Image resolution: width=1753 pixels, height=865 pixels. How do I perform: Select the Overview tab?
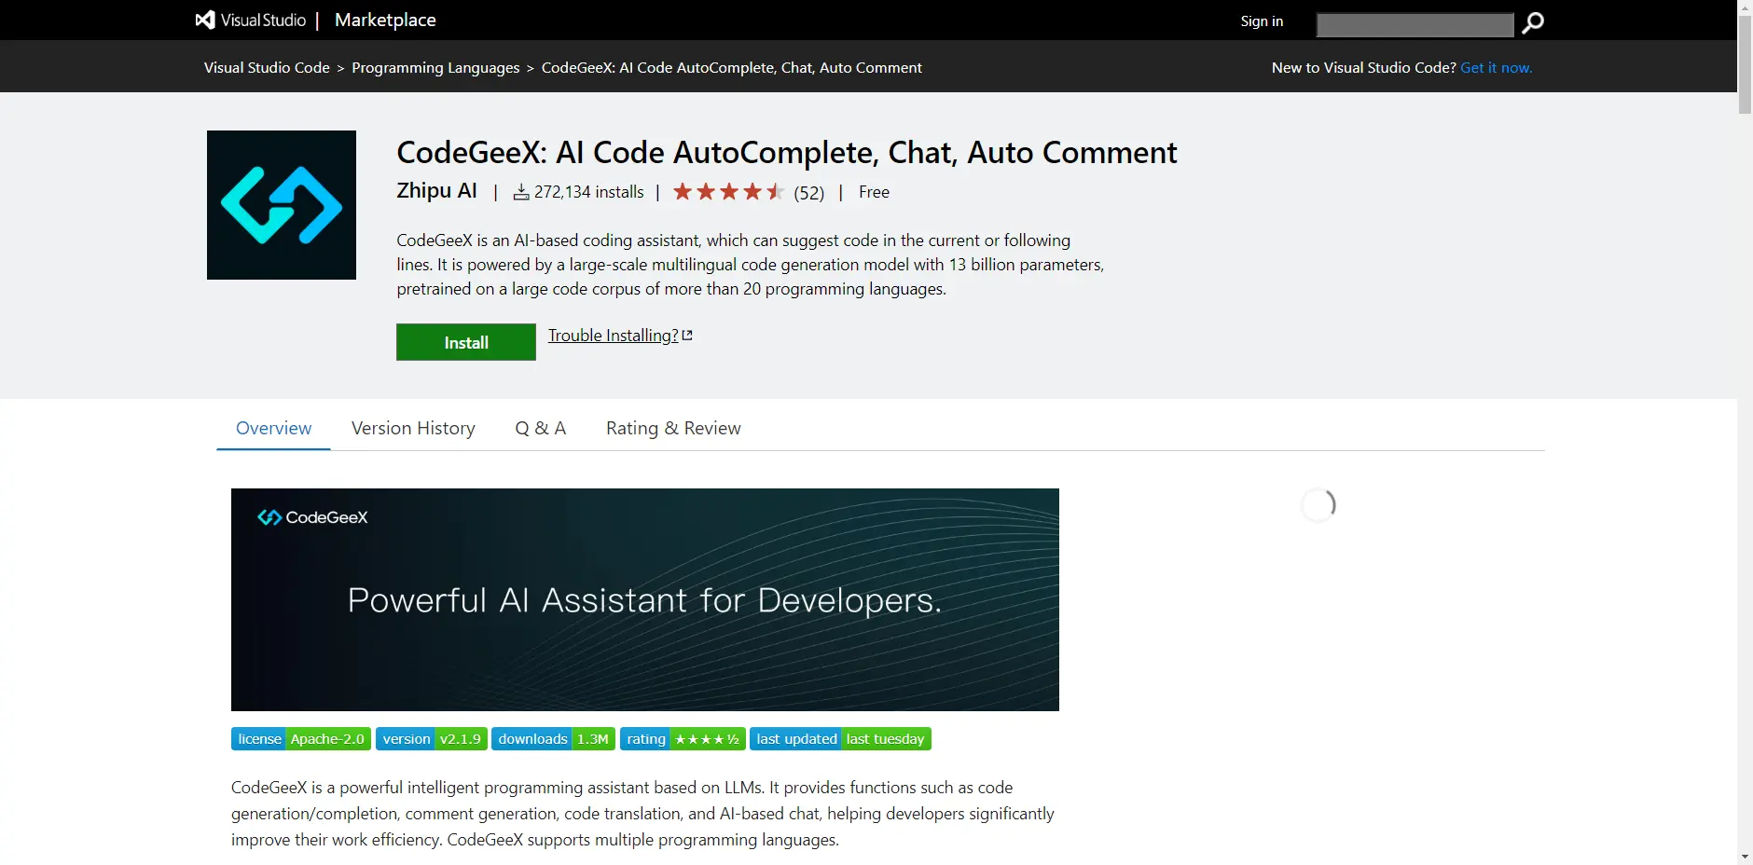(x=273, y=429)
